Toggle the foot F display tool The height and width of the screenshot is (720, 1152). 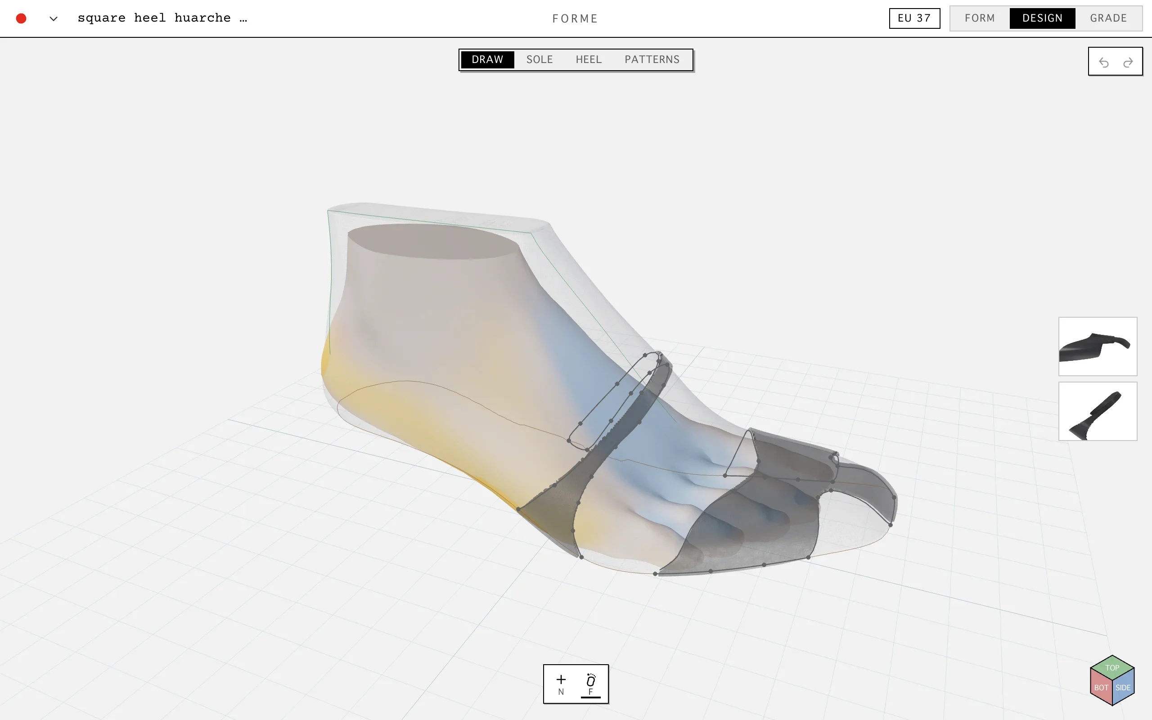tap(591, 684)
